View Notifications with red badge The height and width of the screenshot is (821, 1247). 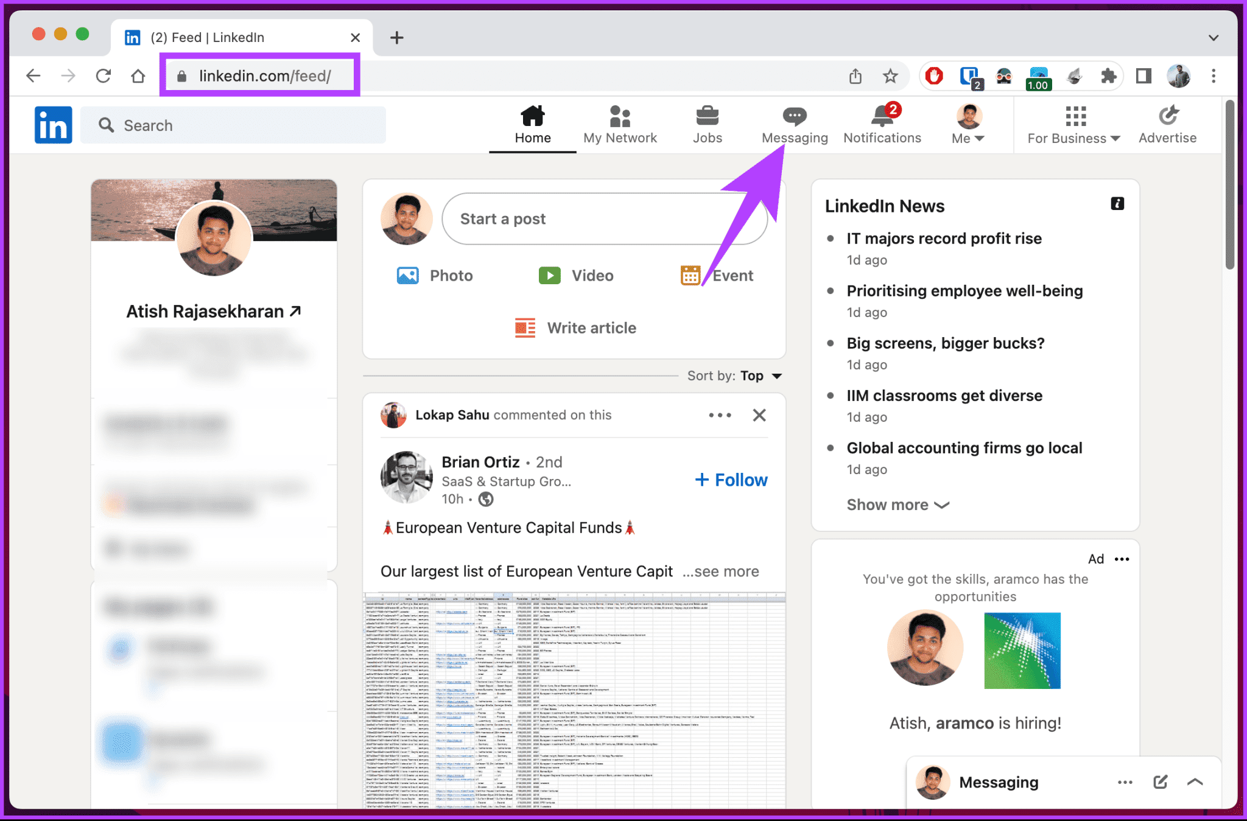[x=882, y=125]
